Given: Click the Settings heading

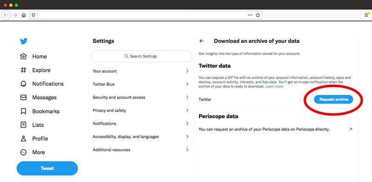Looking at the screenshot, I should point(103,41).
